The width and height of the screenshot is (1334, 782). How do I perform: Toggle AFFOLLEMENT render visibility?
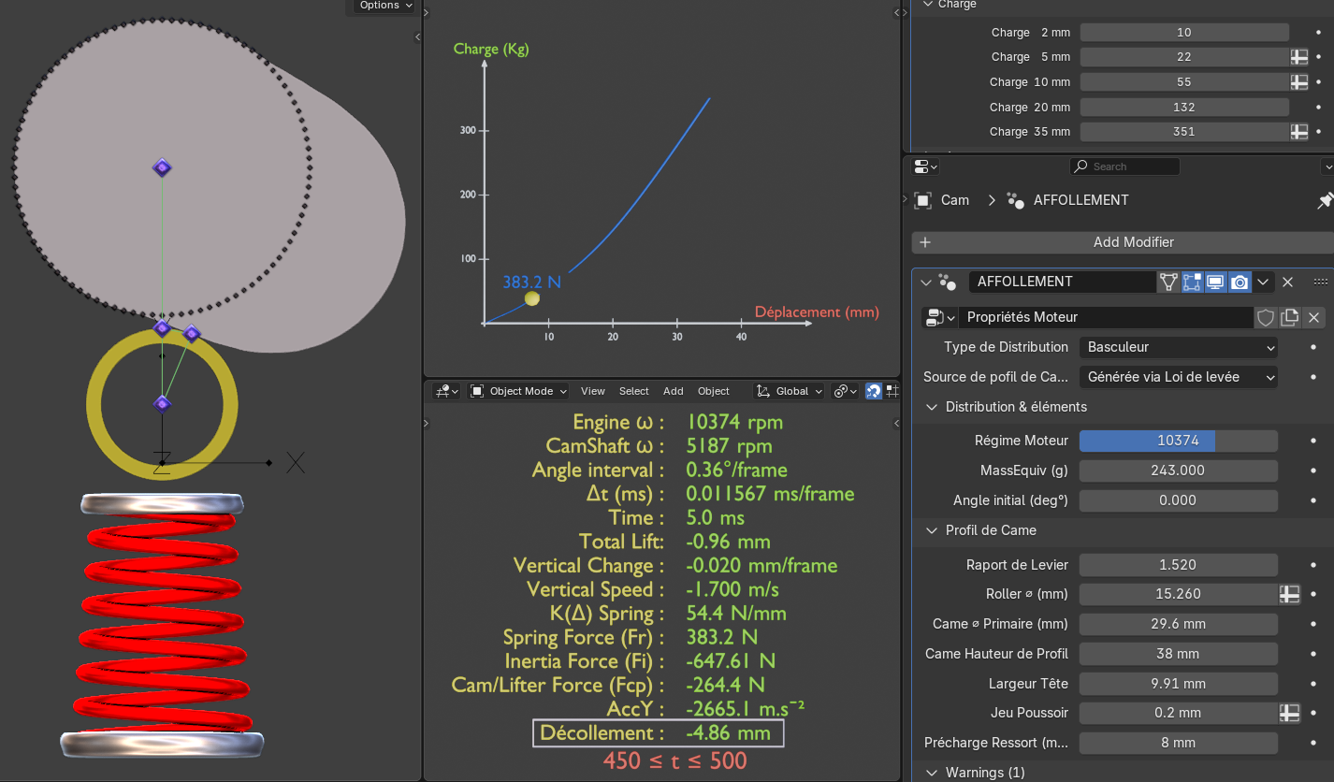[x=1240, y=282]
